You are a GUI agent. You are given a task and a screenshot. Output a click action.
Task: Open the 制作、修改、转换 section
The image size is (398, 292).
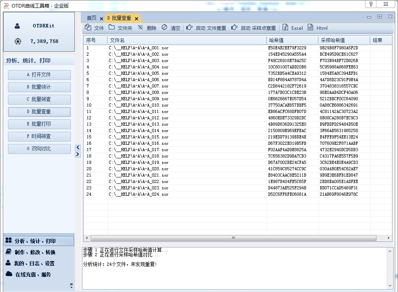click(35, 252)
